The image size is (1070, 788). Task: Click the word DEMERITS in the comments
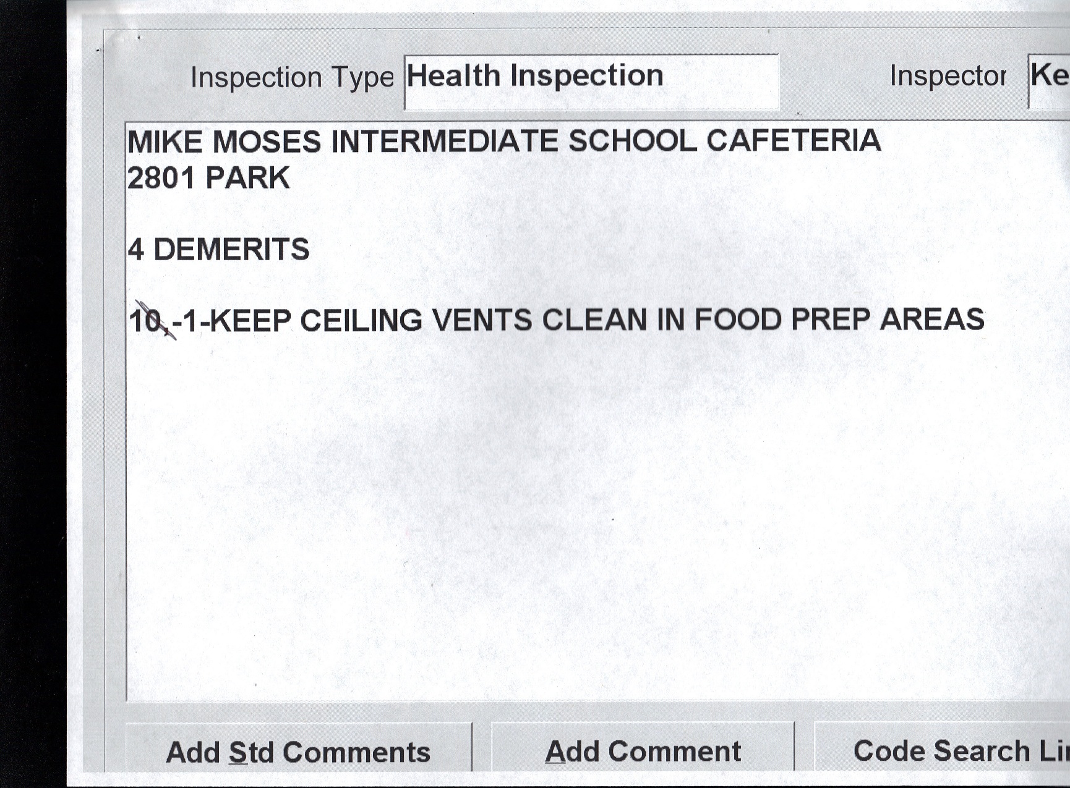pos(231,250)
